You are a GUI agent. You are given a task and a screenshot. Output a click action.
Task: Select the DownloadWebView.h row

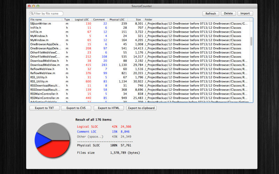[x=139, y=61]
